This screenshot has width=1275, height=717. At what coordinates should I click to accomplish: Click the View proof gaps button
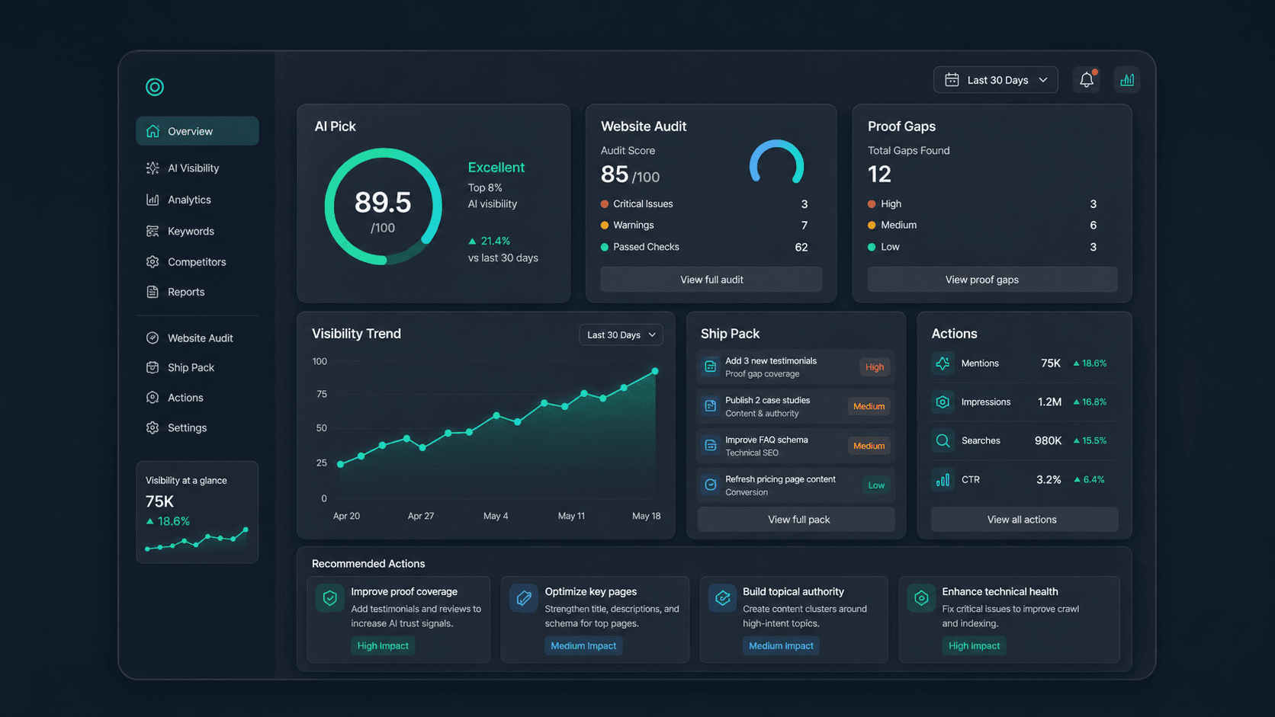[x=992, y=280]
